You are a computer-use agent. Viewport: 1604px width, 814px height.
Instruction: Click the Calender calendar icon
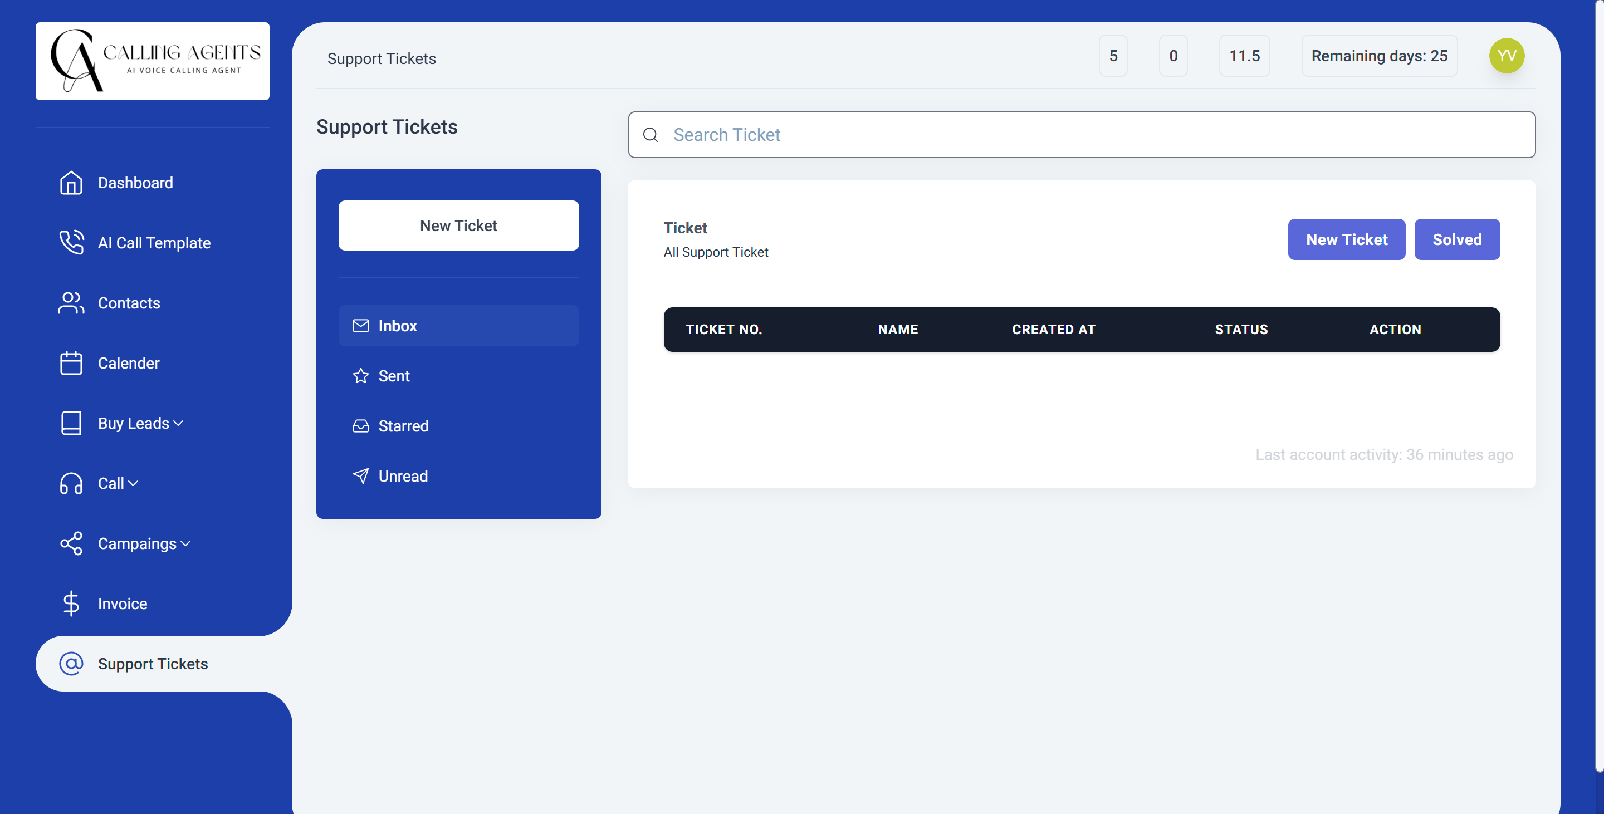click(71, 363)
